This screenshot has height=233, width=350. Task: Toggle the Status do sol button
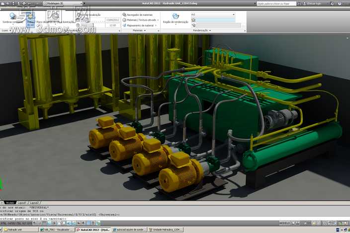coord(30,20)
